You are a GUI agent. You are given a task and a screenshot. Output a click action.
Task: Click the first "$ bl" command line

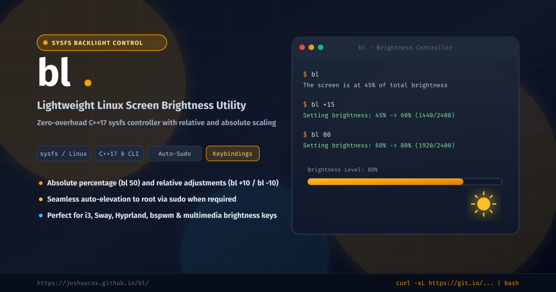coord(311,74)
